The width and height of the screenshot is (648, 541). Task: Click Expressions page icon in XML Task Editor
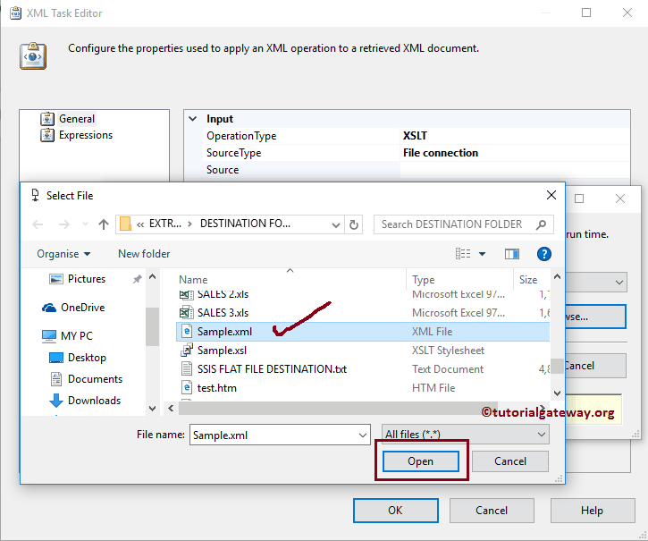47,135
